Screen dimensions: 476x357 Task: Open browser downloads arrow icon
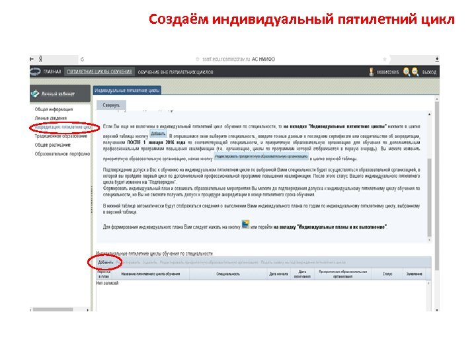[x=437, y=59]
